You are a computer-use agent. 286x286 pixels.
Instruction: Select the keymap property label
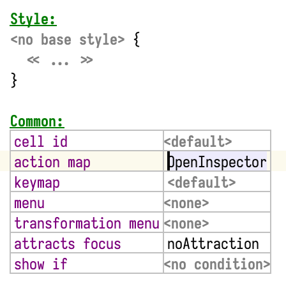point(37,183)
